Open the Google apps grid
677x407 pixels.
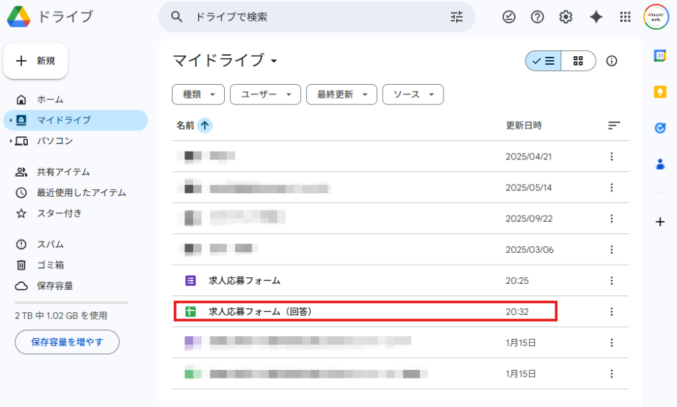tap(625, 17)
